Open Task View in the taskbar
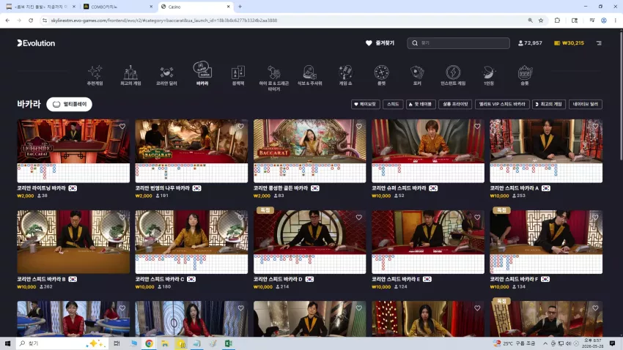The width and height of the screenshot is (623, 350). click(x=117, y=343)
